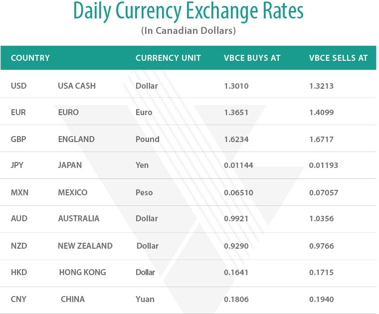Click the HONG KONG buy rate 0.1641
This screenshot has height=314, width=379.
pyautogui.click(x=236, y=273)
